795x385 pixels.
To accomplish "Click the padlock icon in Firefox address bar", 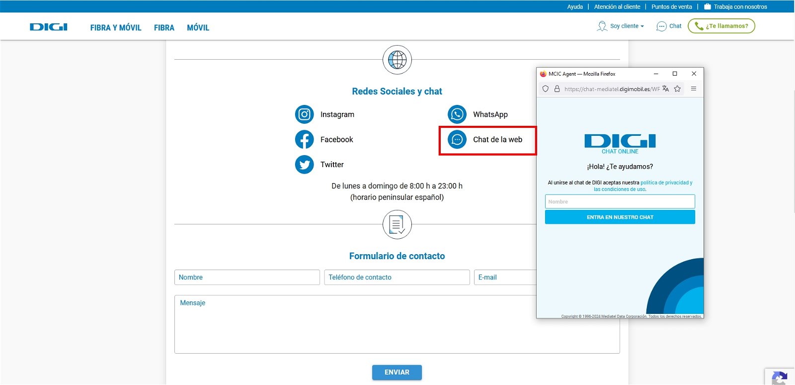I will (x=557, y=89).
